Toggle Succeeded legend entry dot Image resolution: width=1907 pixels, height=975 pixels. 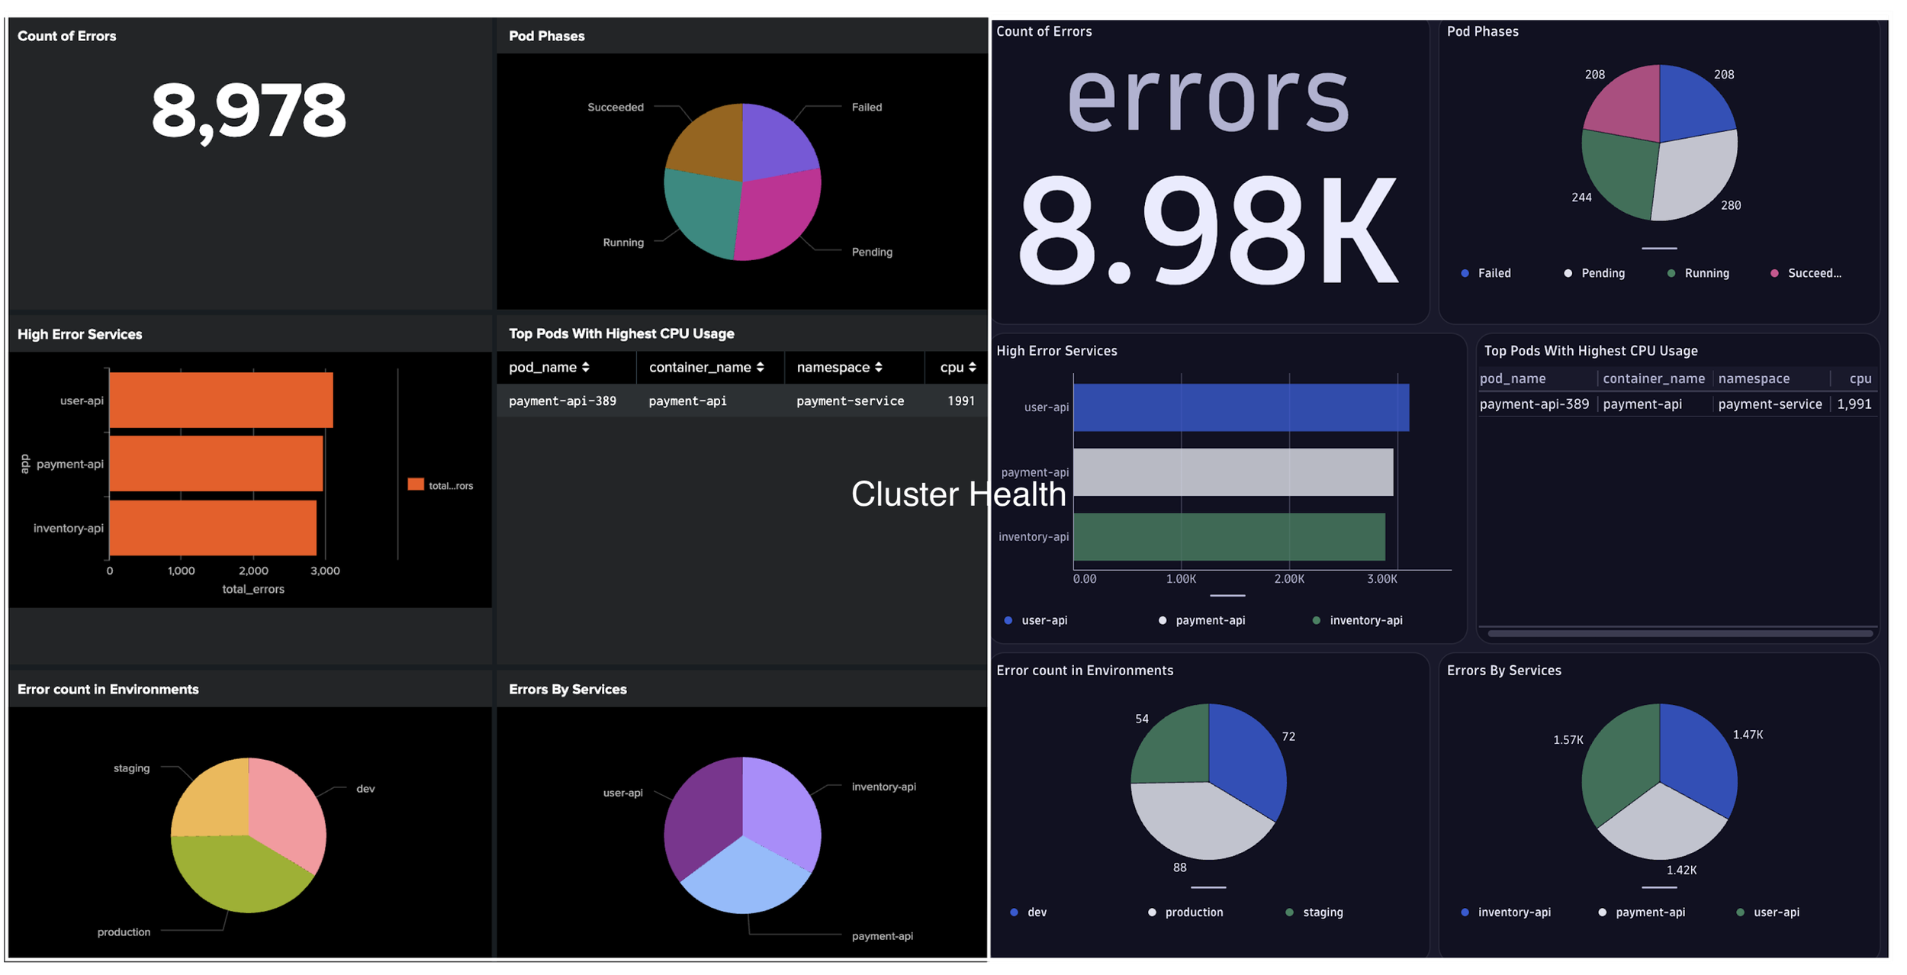tap(1774, 273)
